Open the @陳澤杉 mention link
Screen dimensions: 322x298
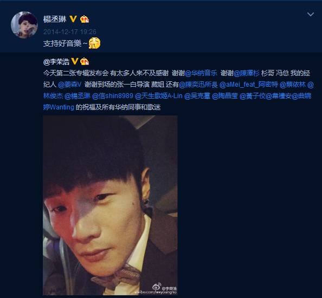247,73
